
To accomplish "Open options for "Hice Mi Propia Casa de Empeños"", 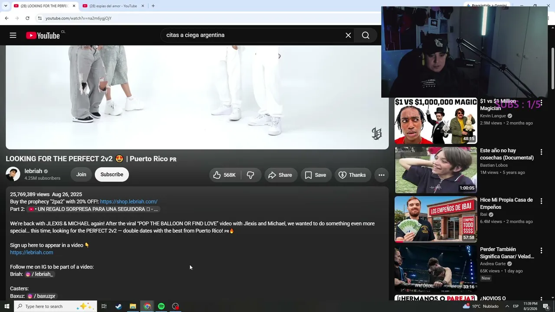I will point(541,201).
